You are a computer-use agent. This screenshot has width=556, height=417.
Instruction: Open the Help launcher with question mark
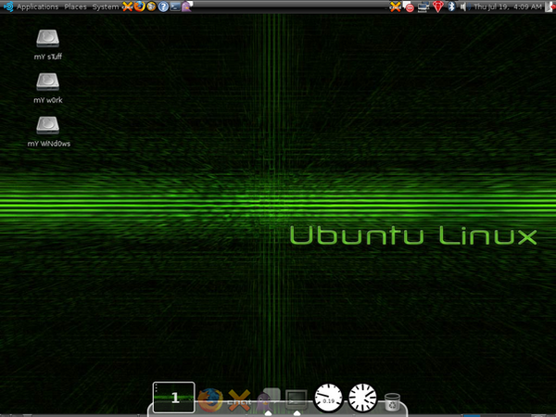pos(163,6)
